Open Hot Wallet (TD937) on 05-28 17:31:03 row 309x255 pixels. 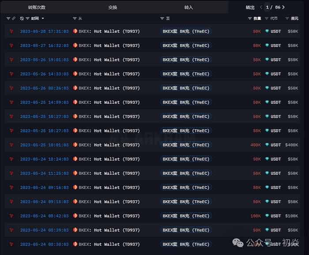tap(117, 31)
